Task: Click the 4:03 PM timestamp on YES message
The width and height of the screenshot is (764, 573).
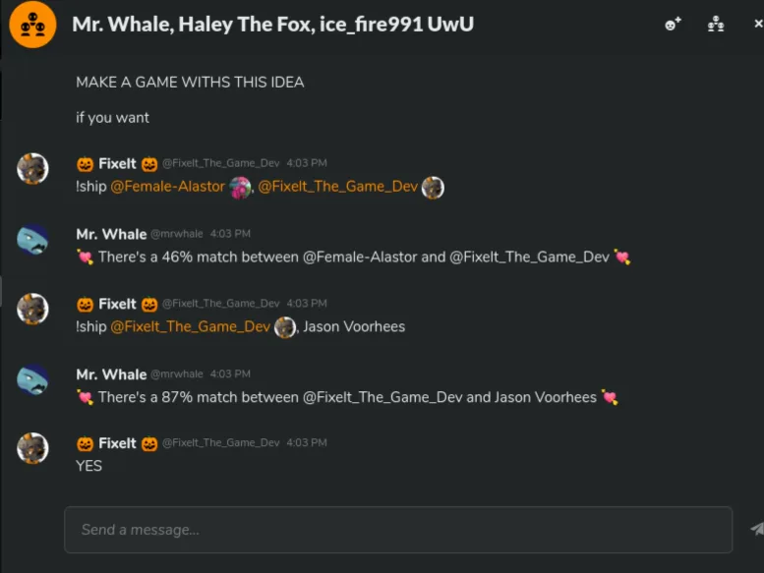Action: (307, 443)
